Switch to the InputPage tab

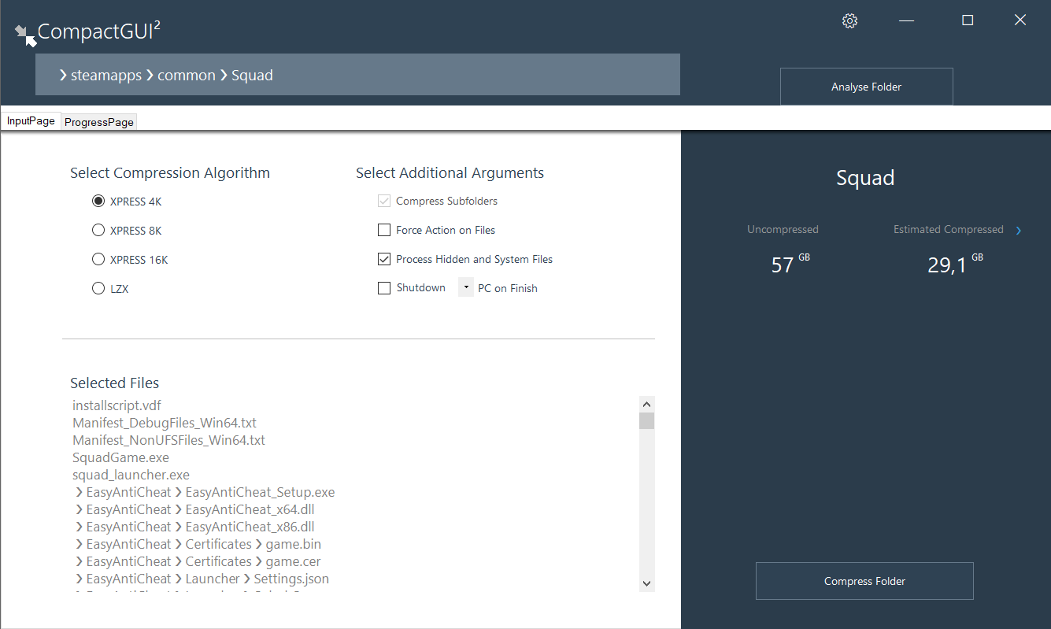[x=31, y=121]
